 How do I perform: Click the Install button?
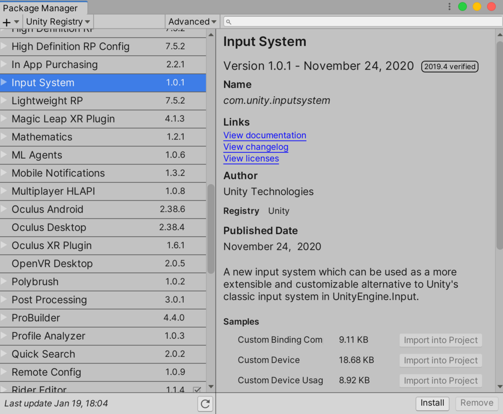(x=432, y=403)
